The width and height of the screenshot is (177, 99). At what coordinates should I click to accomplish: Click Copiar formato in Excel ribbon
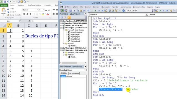[x=14, y=15]
